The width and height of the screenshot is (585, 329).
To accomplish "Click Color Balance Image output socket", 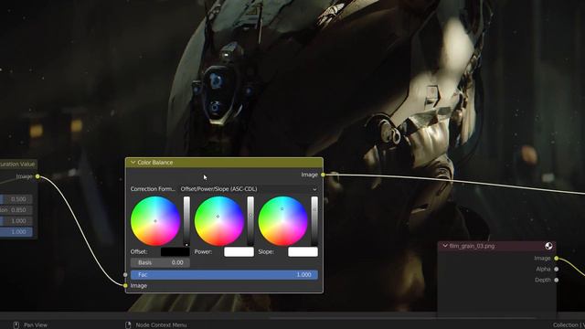I will [323, 175].
